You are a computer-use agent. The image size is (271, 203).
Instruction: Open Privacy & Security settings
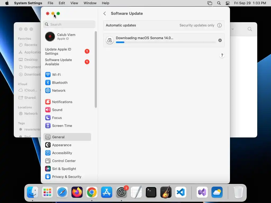pos(67,177)
